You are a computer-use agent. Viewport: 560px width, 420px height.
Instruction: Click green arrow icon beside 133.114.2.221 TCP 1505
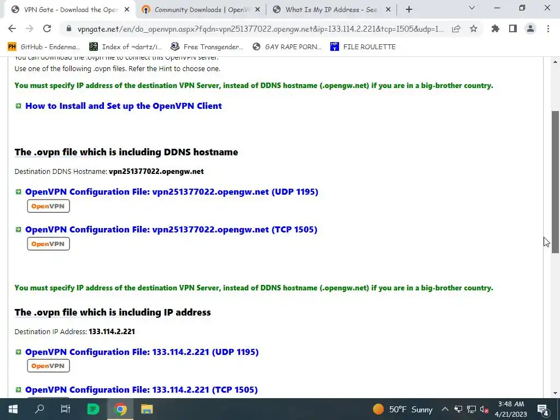[18, 389]
